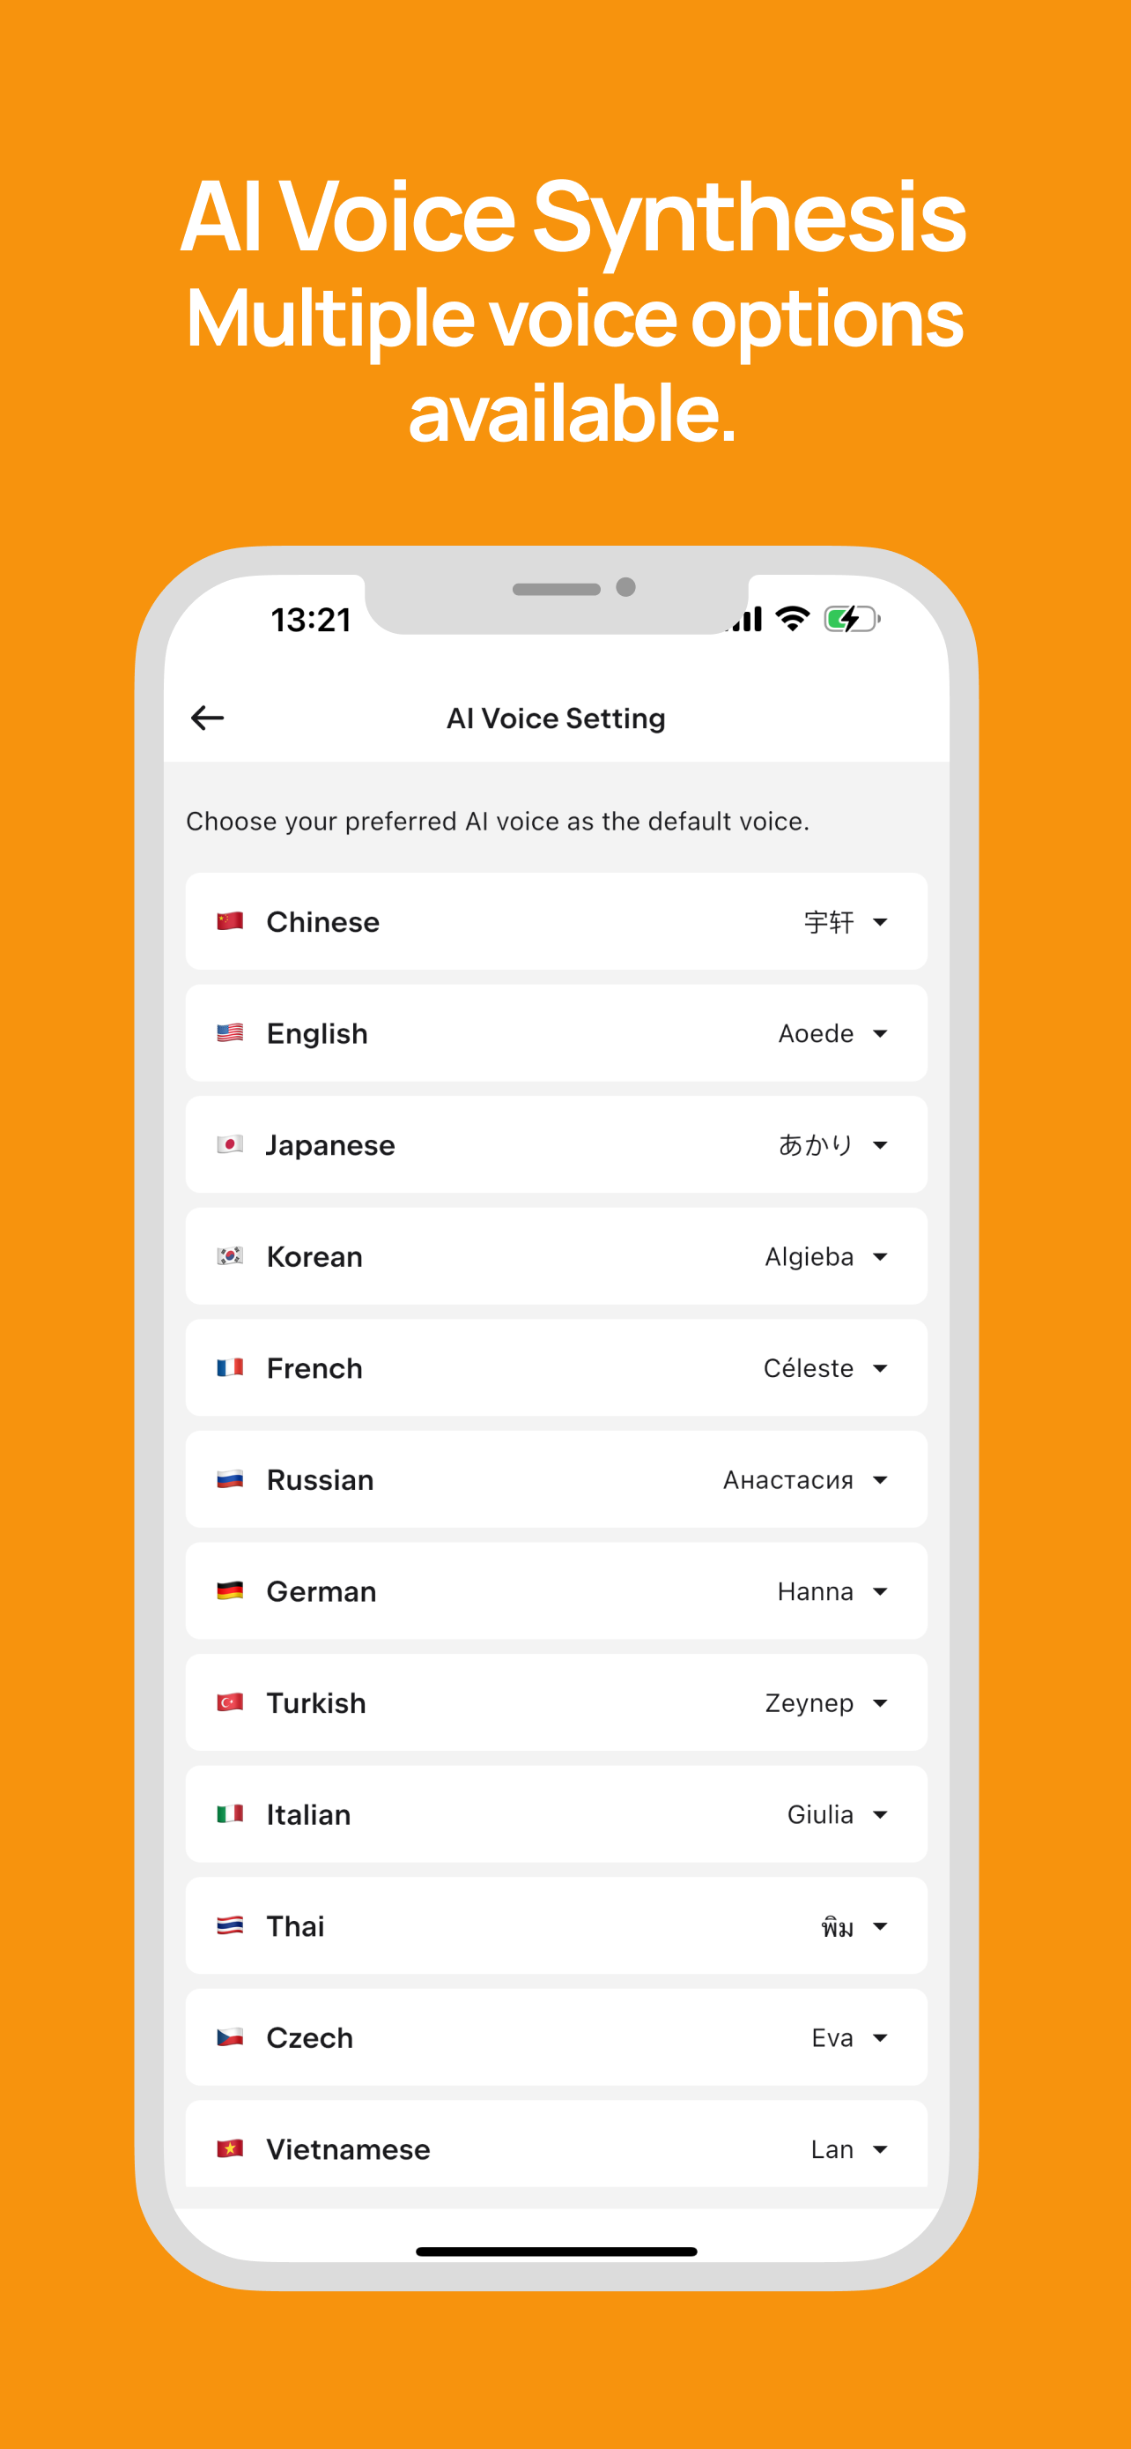Click the Wi-Fi status icon
1131x2449 pixels.
[x=792, y=619]
